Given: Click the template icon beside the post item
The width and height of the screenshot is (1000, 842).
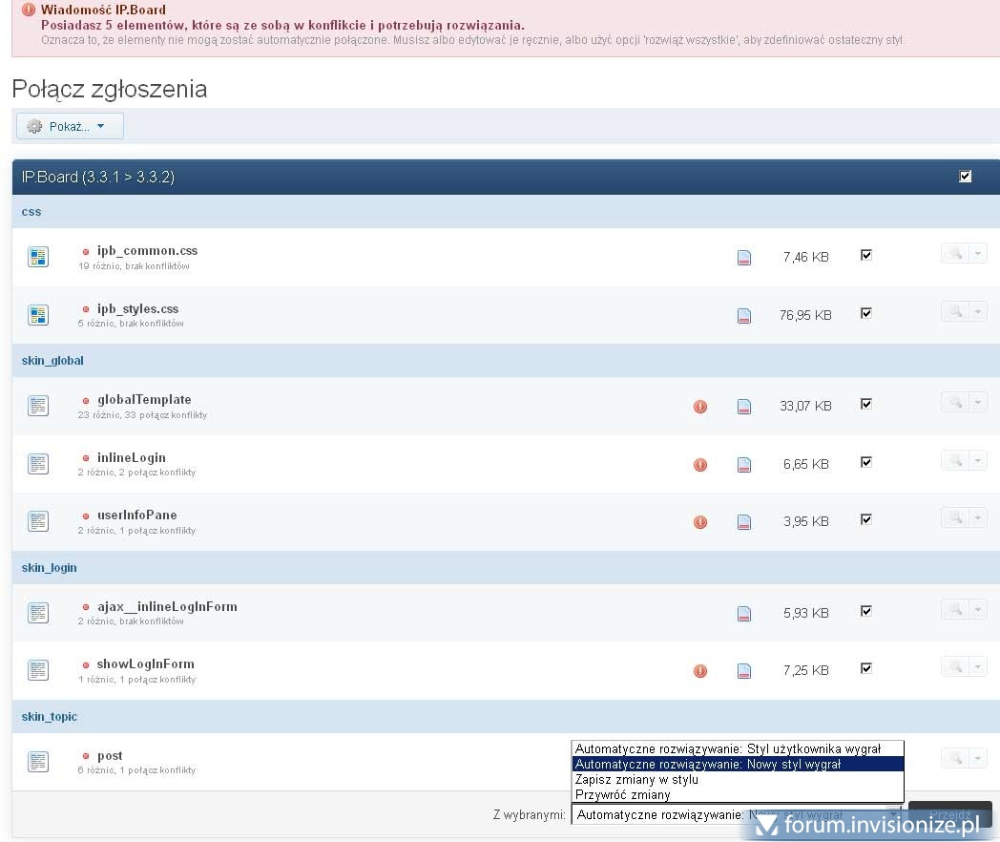Looking at the screenshot, I should pyautogui.click(x=38, y=762).
